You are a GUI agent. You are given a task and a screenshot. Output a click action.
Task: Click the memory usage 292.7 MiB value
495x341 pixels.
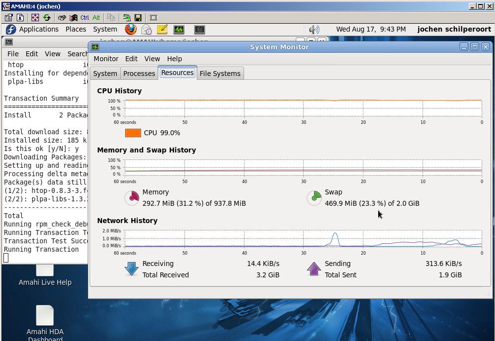click(x=194, y=203)
